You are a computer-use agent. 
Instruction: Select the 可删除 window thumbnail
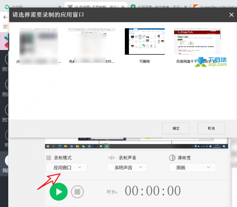(145, 41)
